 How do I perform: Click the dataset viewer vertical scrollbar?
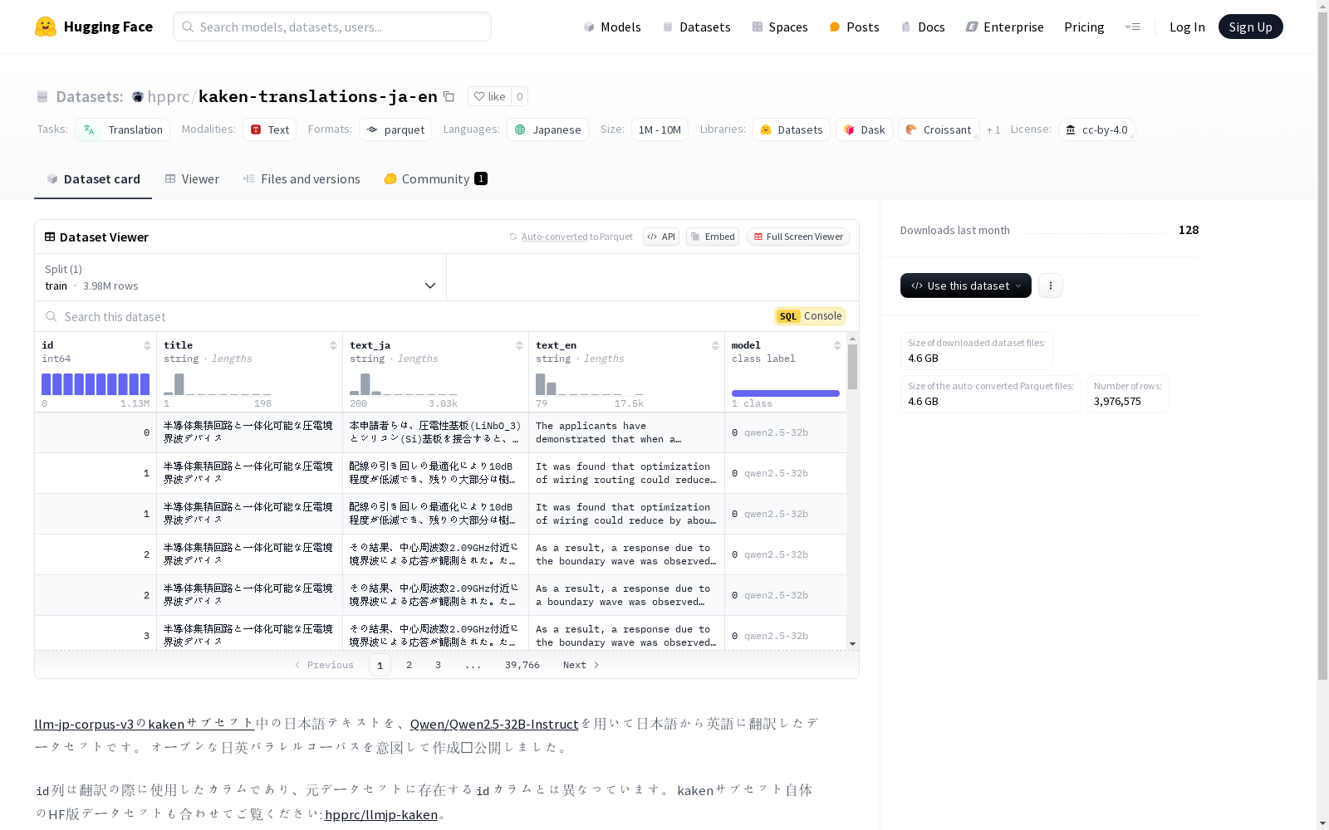[x=852, y=368]
